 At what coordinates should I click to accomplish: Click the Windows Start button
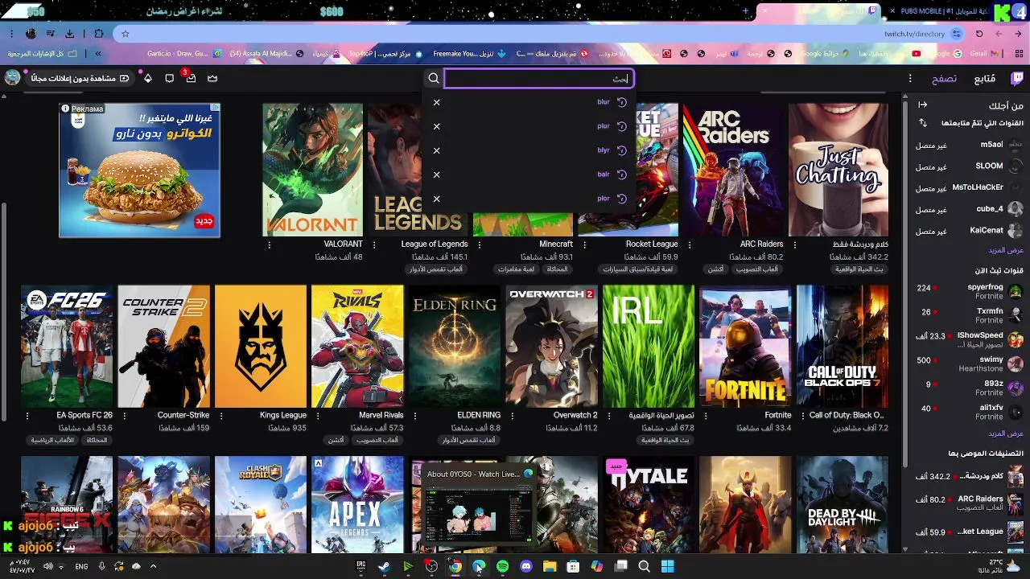tap(667, 566)
